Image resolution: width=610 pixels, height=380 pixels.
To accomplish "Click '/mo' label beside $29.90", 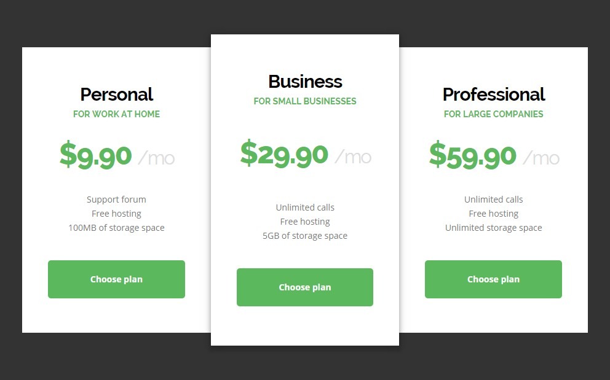I will tap(353, 157).
